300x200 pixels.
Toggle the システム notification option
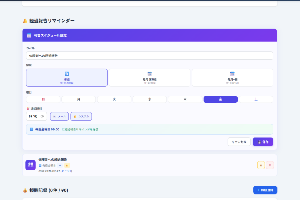[81, 116]
